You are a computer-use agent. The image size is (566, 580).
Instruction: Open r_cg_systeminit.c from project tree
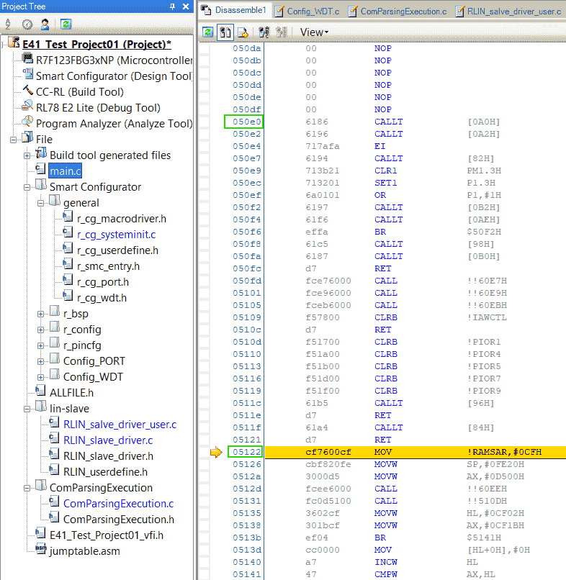116,235
